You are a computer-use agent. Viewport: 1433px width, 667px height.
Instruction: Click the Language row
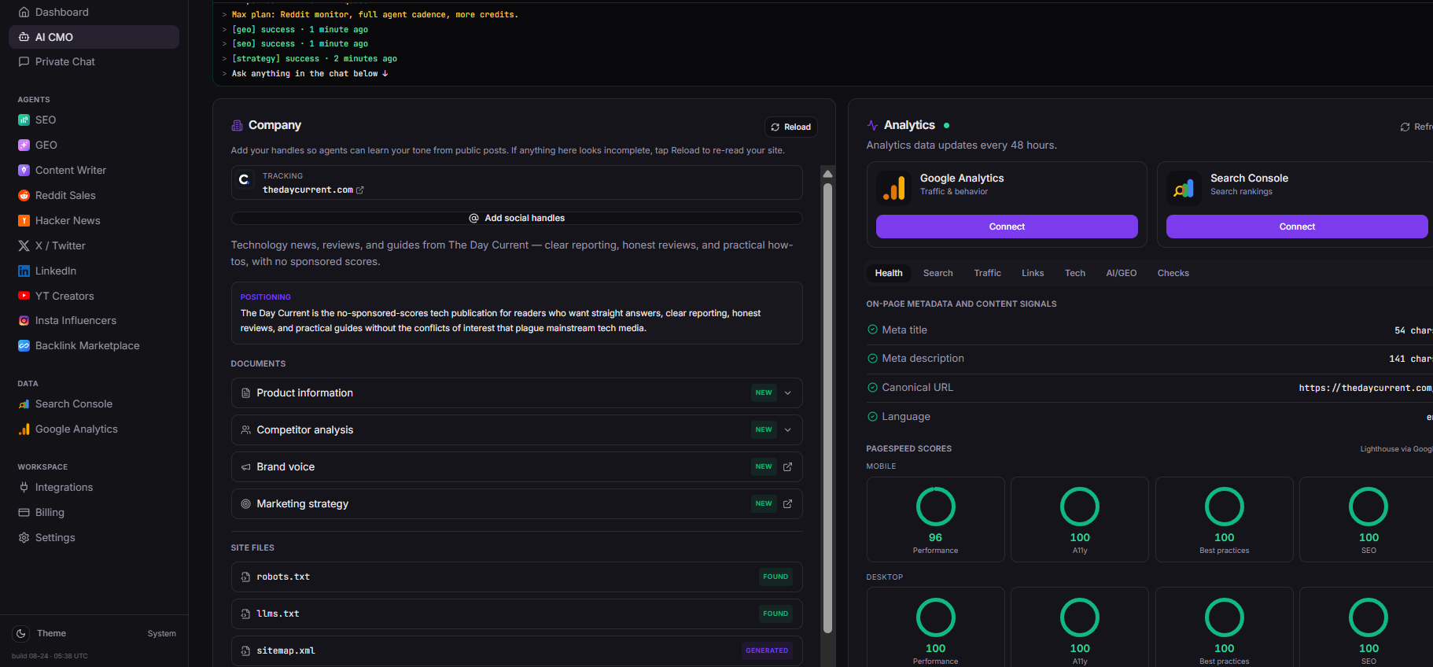1149,417
